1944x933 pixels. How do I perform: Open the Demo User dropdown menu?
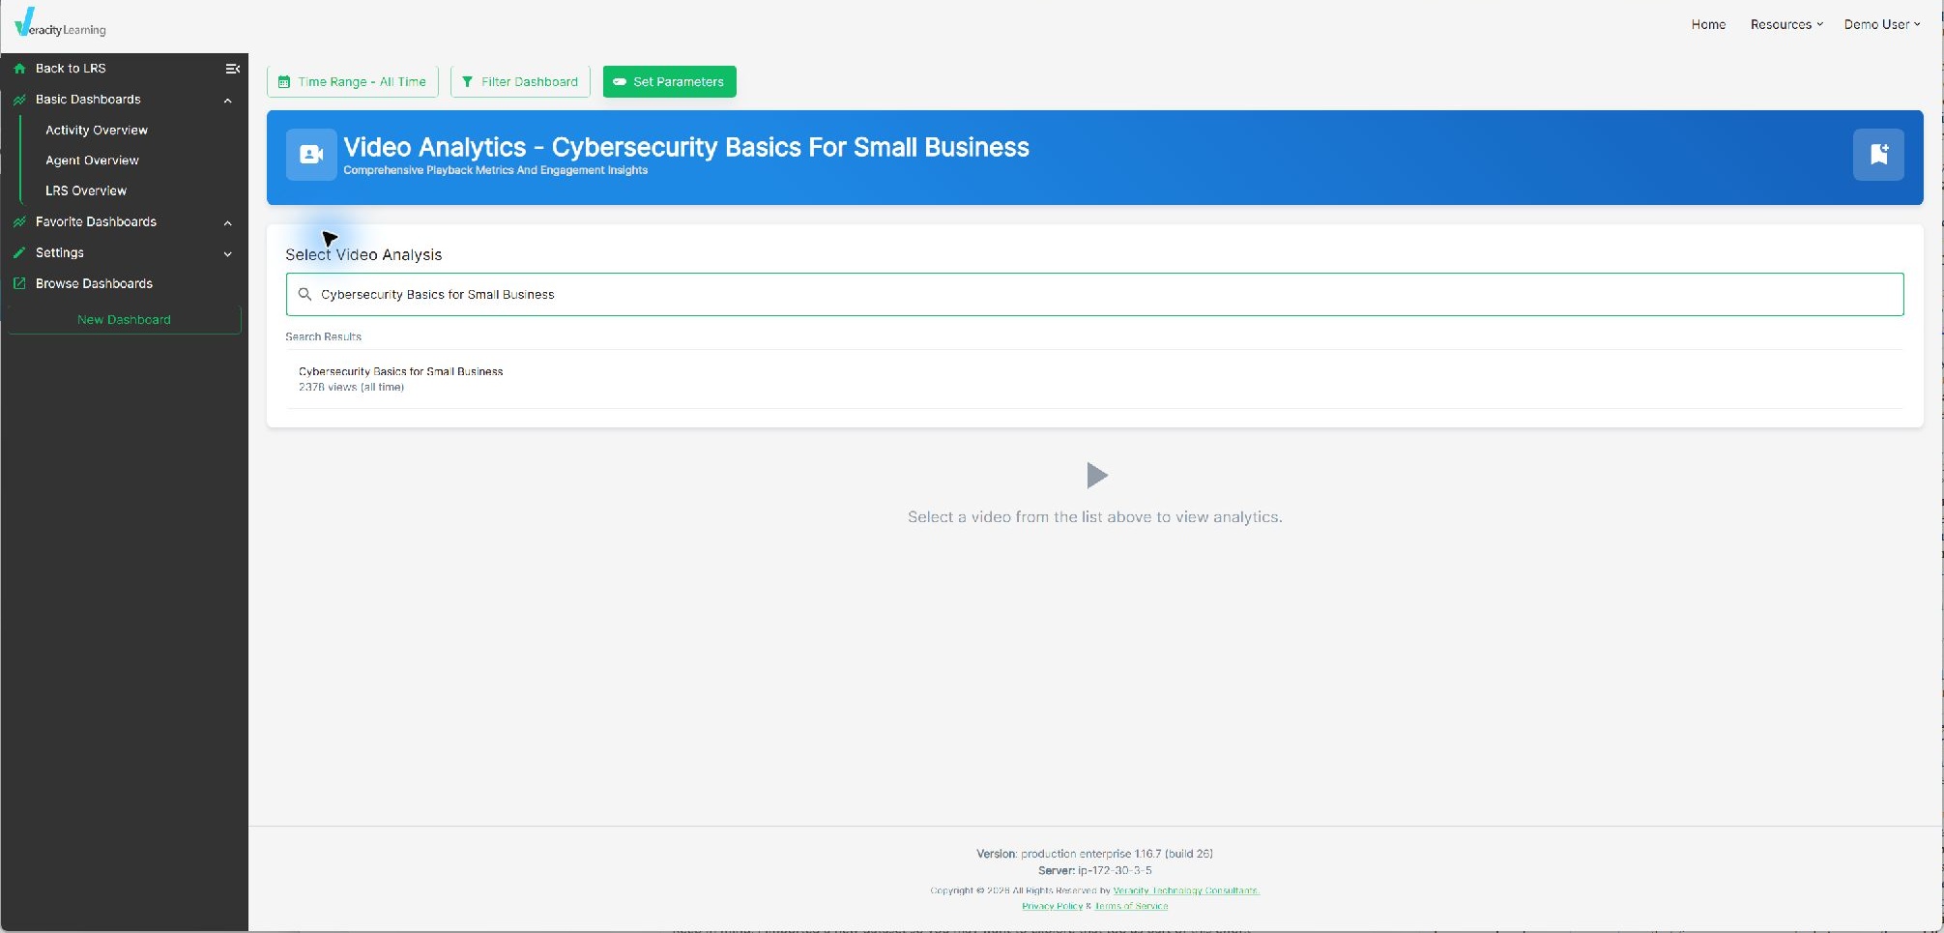(x=1882, y=25)
